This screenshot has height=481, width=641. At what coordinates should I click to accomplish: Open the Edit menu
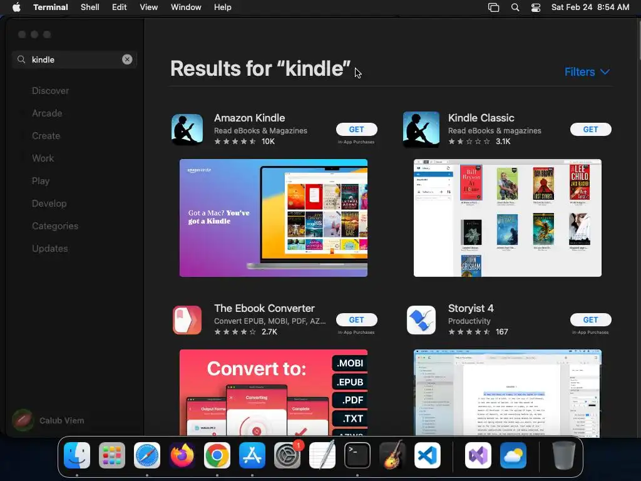pyautogui.click(x=120, y=7)
